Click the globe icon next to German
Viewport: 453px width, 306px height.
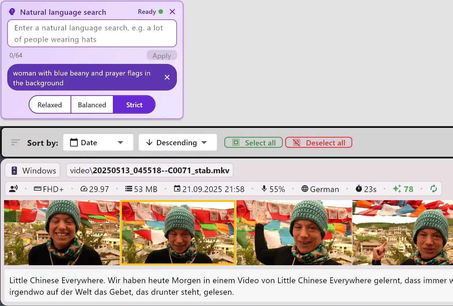coord(305,189)
